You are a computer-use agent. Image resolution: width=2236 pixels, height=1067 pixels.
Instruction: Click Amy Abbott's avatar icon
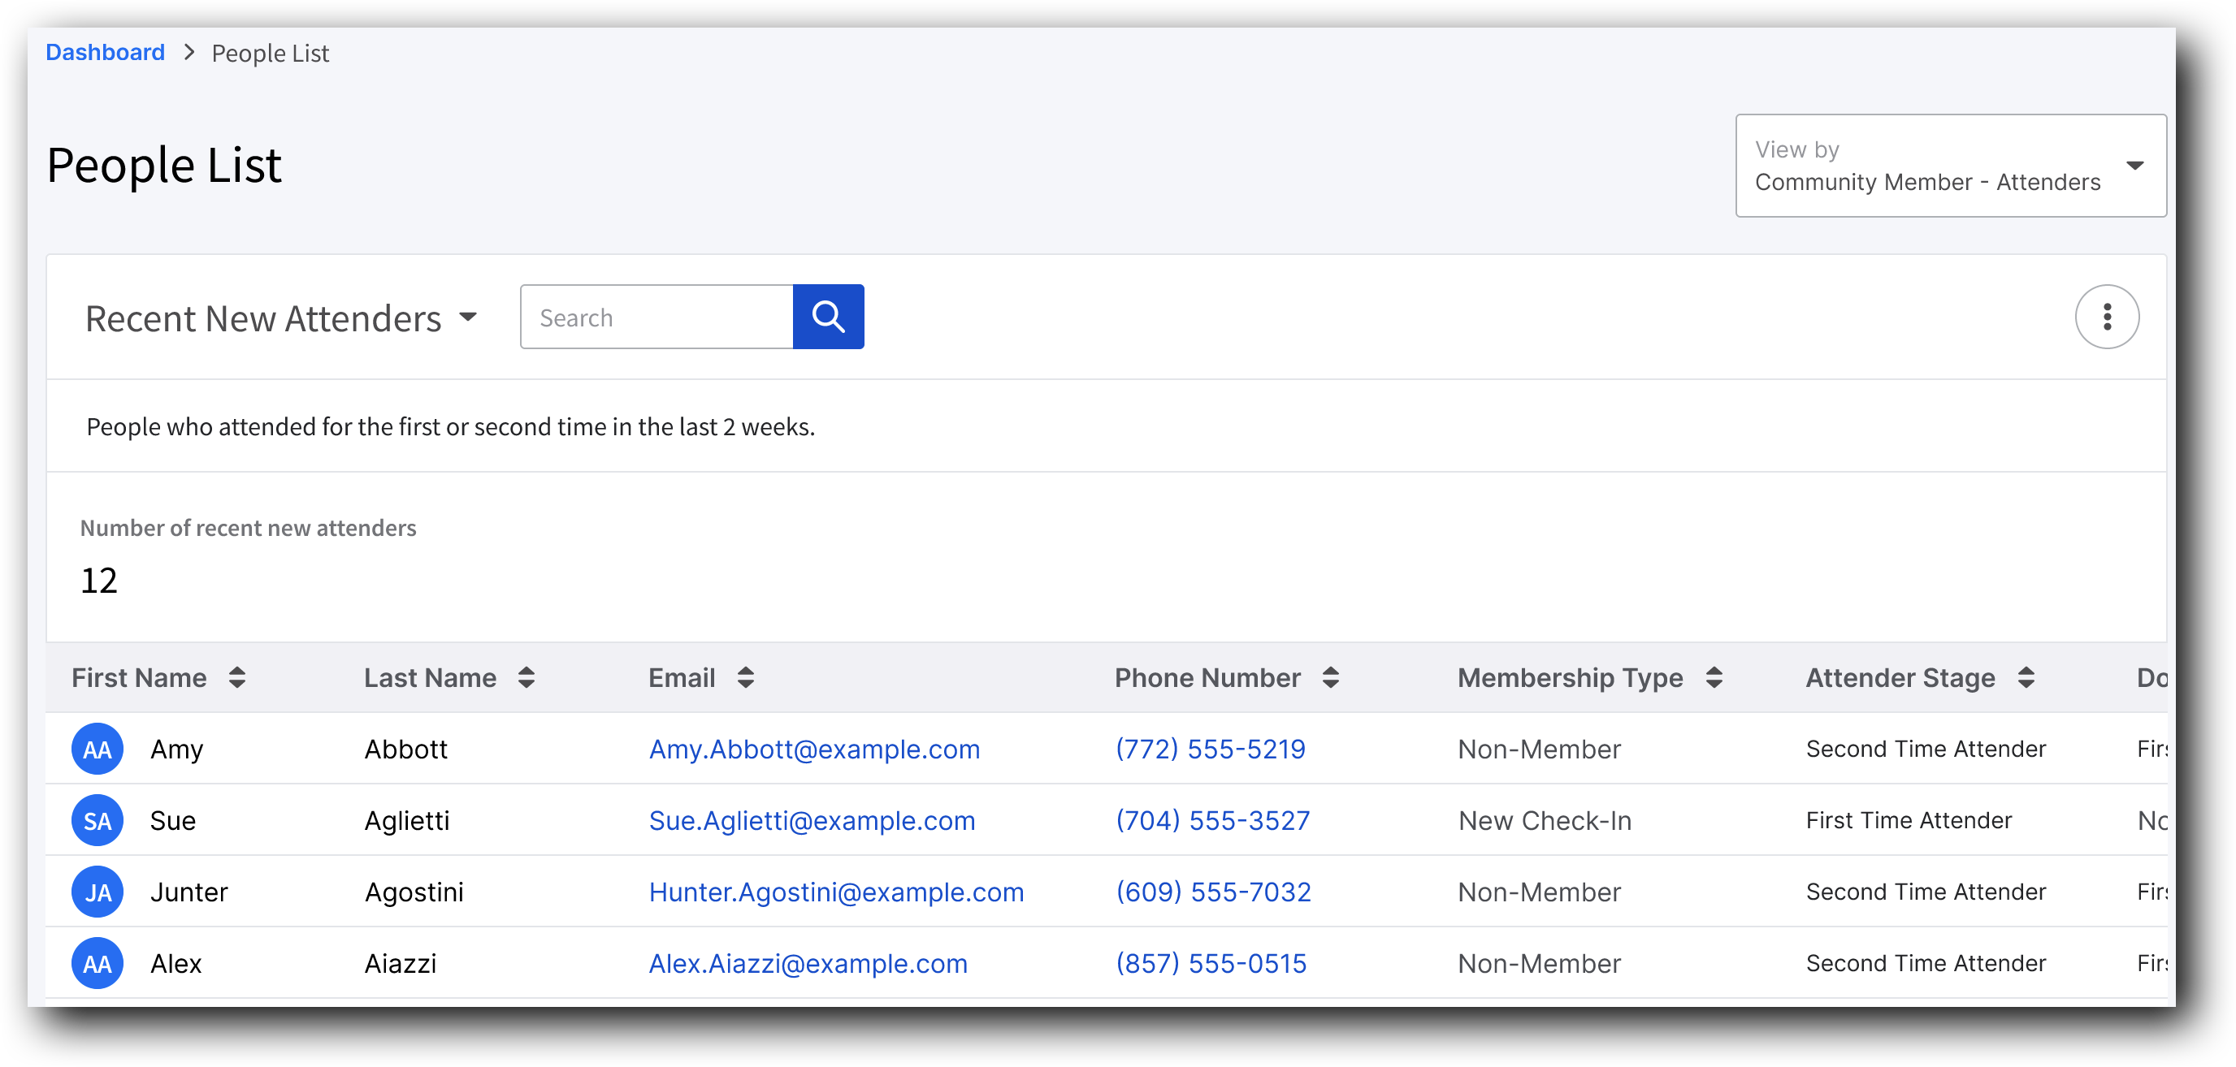click(x=97, y=749)
